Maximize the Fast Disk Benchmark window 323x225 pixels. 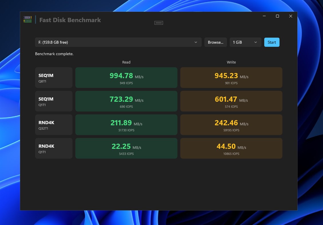pyautogui.click(x=278, y=16)
